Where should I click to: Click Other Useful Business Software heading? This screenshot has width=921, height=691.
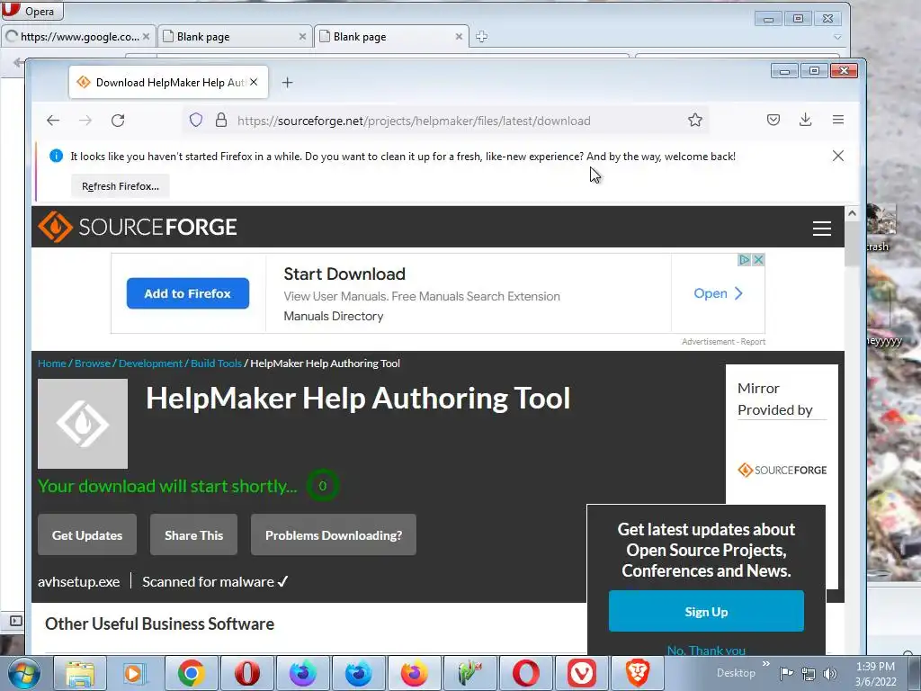click(x=160, y=624)
